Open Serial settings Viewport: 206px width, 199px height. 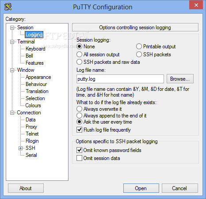31,155
